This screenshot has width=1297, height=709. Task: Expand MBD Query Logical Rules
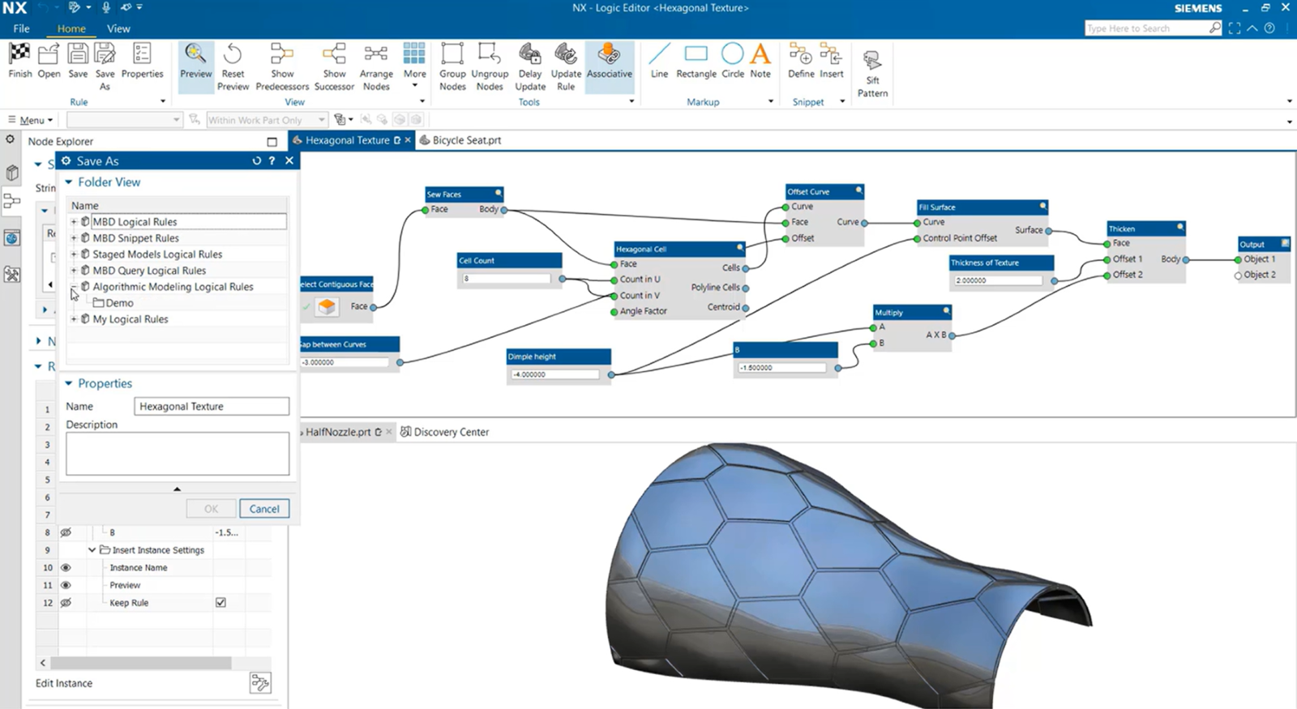coord(74,270)
